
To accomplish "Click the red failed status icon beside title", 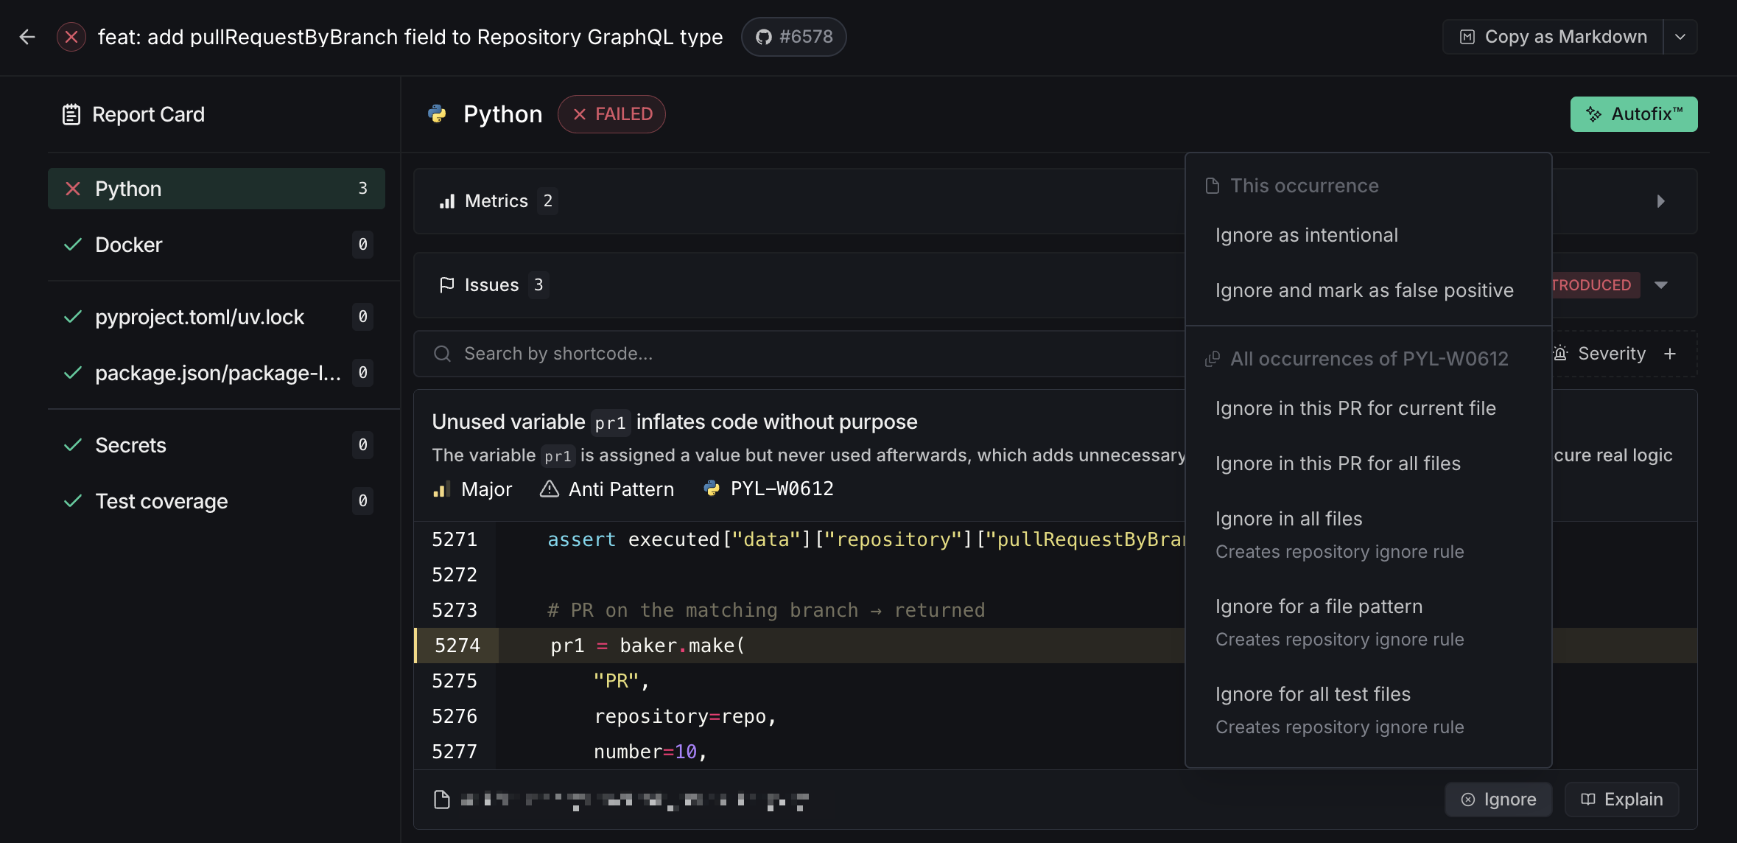I will [71, 37].
